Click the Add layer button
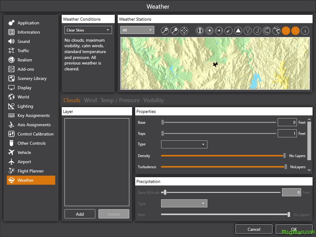Image resolution: width=316 pixels, height=237 pixels. tap(80, 214)
